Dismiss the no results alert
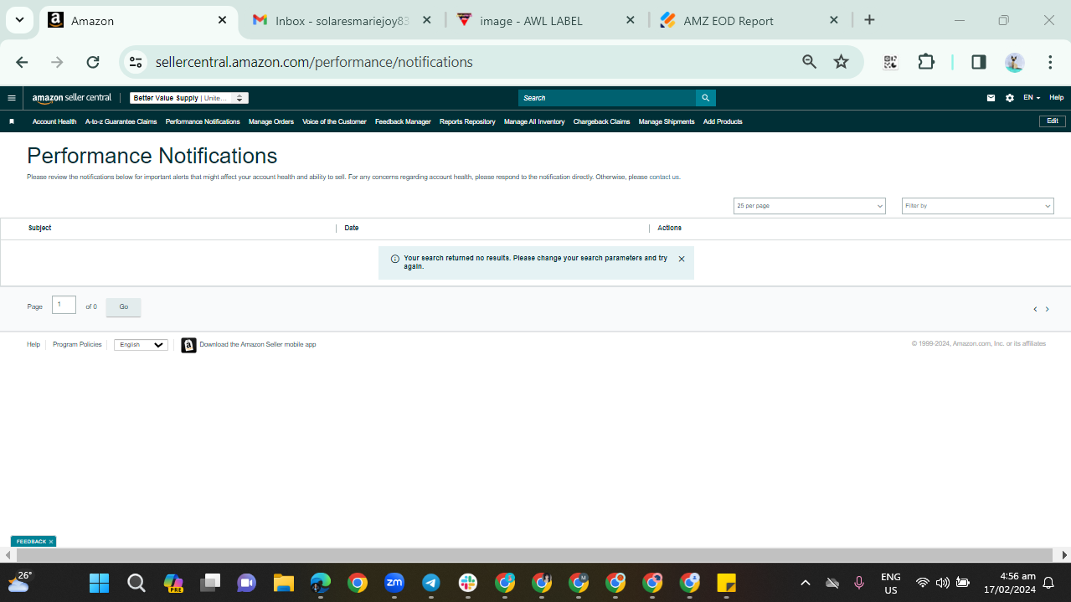 [682, 259]
